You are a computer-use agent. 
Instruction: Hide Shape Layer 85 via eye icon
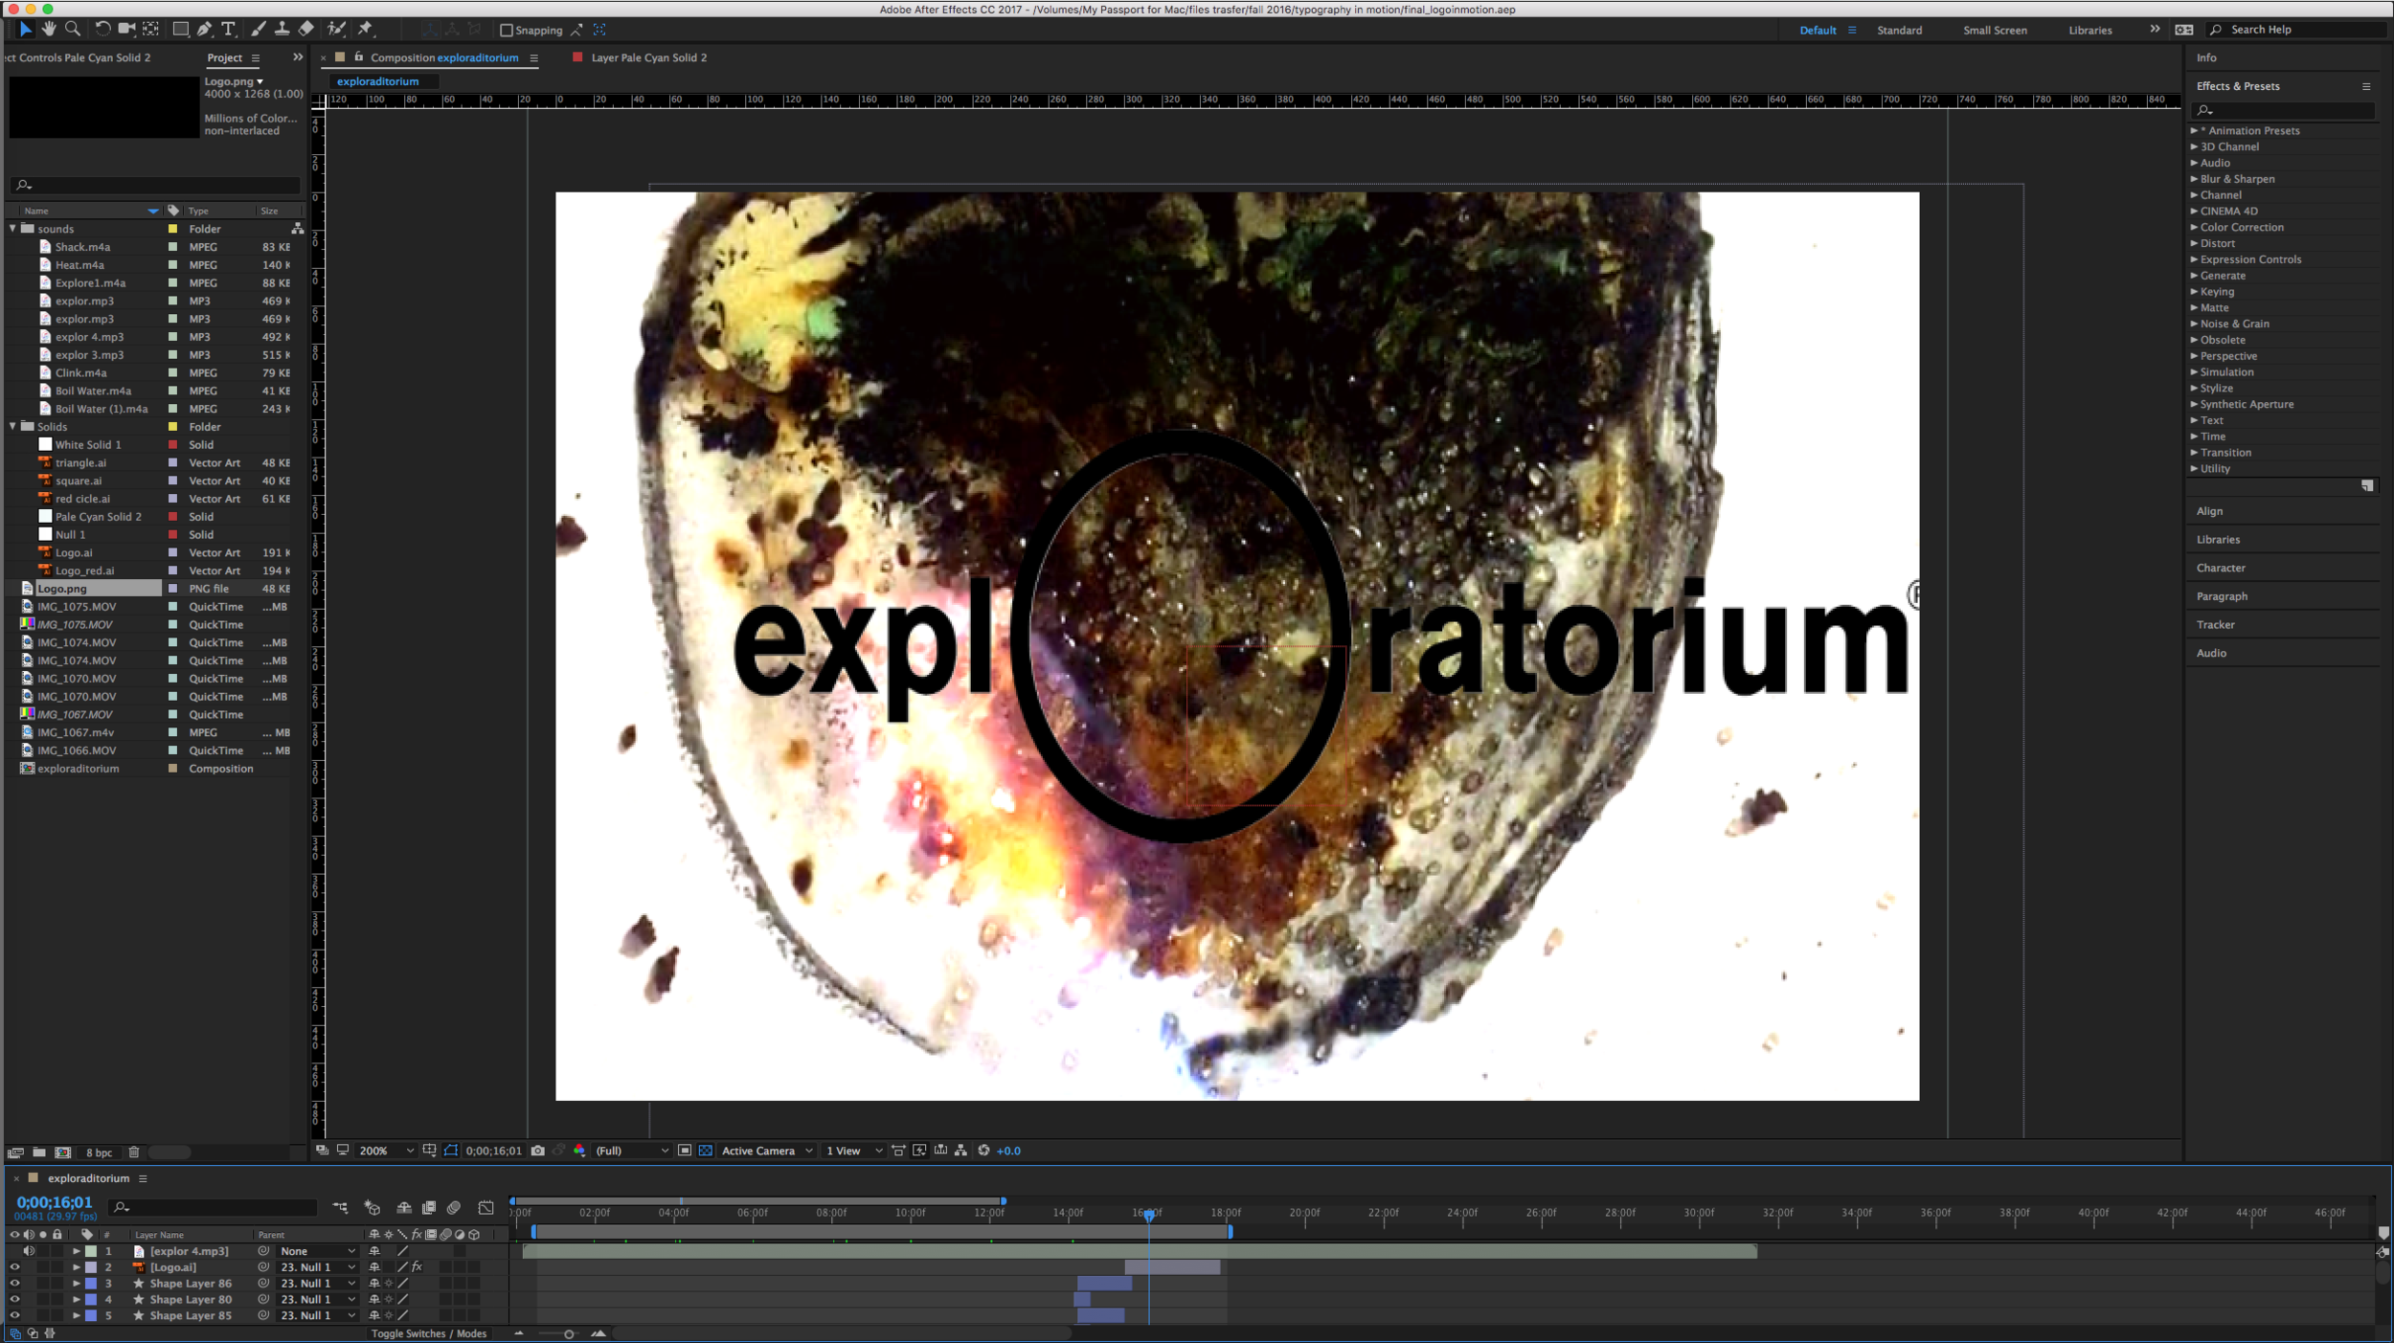[14, 1316]
